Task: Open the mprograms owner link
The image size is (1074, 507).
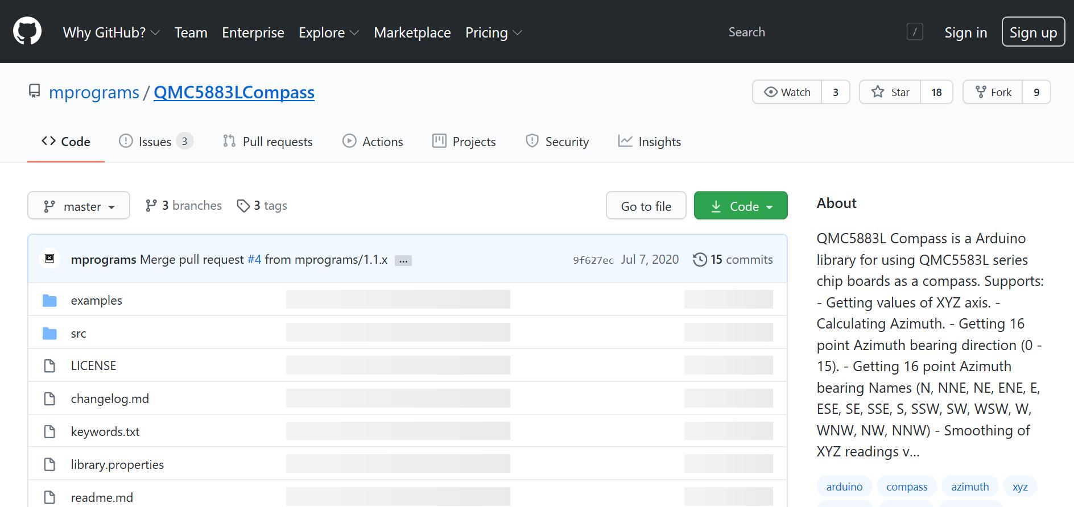Action: [x=94, y=92]
